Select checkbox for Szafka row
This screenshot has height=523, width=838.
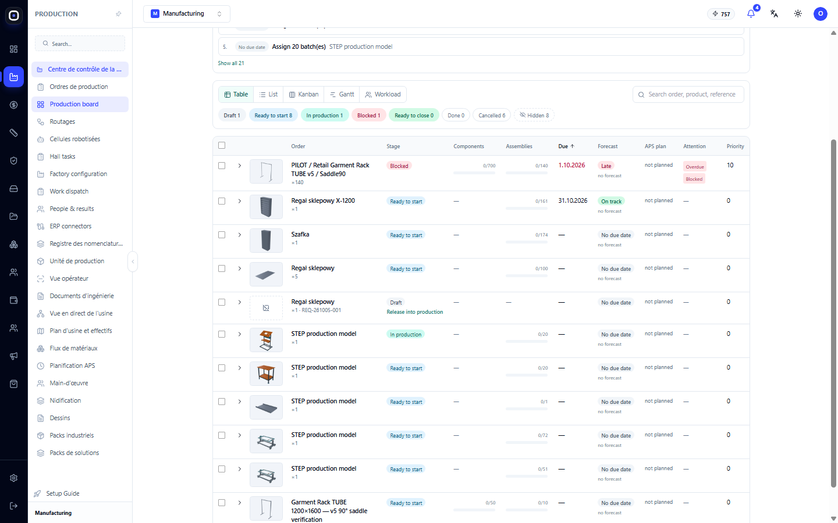[222, 235]
